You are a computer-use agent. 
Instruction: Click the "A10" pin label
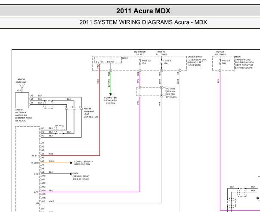[43, 176]
